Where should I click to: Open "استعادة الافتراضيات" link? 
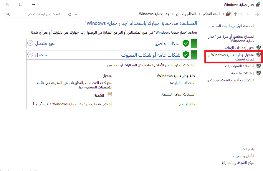(240, 66)
